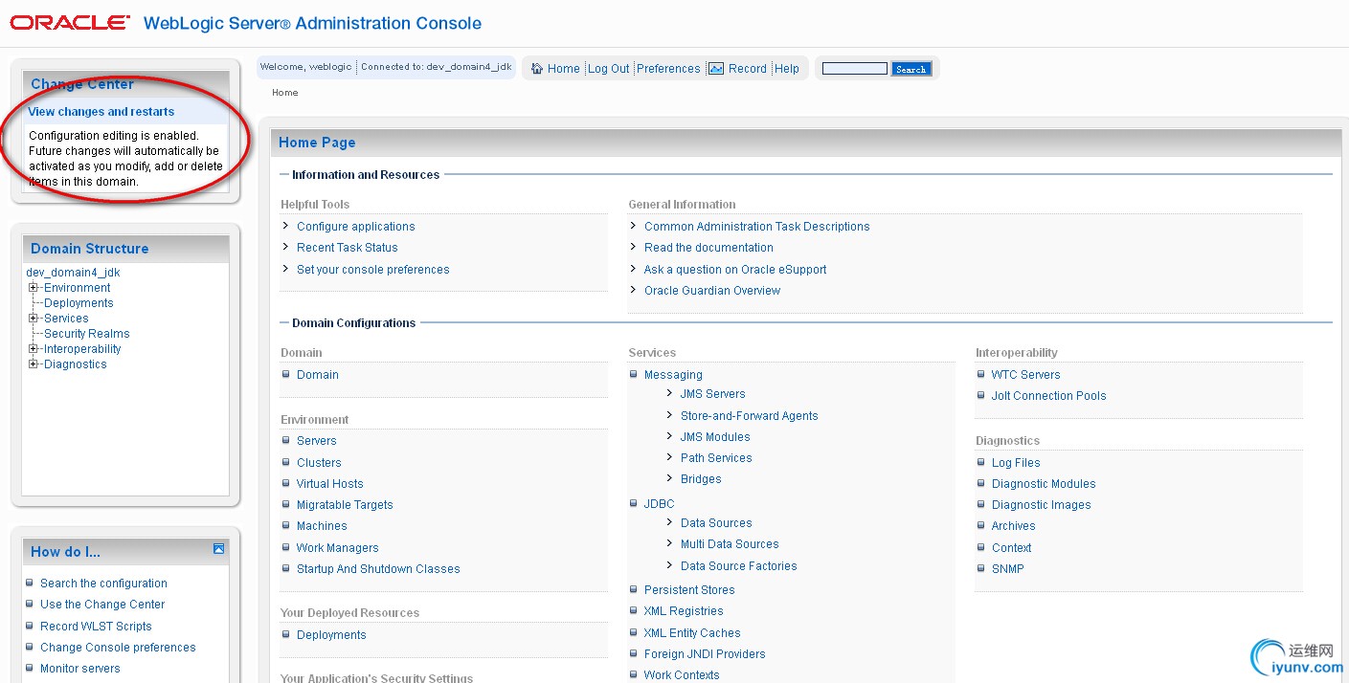Open Bridges link

701,479
